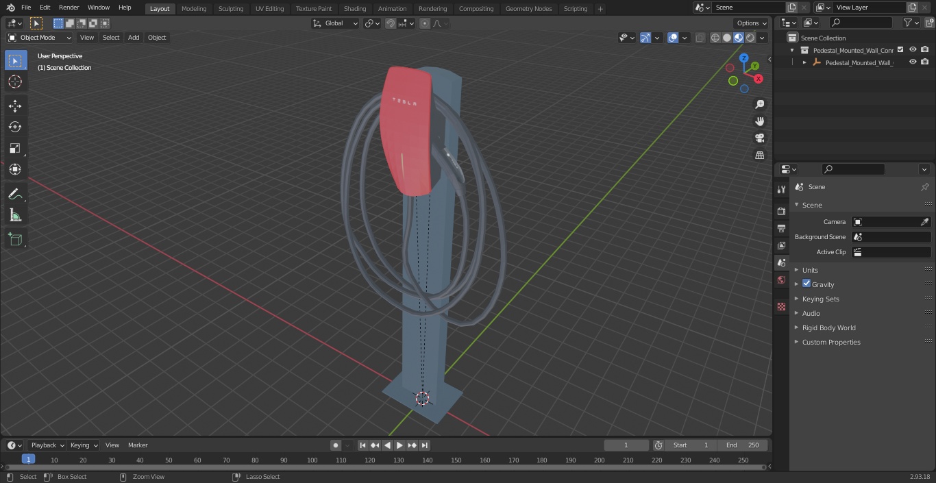The width and height of the screenshot is (936, 483).
Task: Uncheck the Pedestal_Mounted_Wall_Conn collection exclude checkbox
Action: point(900,49)
